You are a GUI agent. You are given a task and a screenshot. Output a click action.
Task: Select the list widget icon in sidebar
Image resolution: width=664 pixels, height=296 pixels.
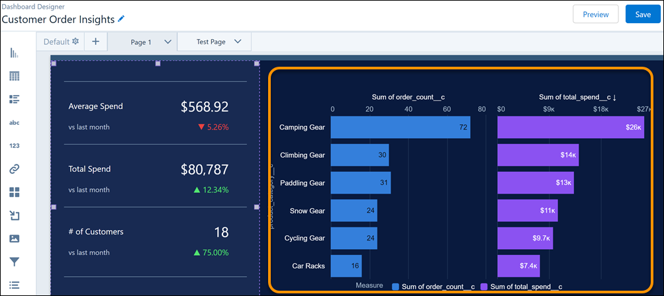tap(15, 99)
